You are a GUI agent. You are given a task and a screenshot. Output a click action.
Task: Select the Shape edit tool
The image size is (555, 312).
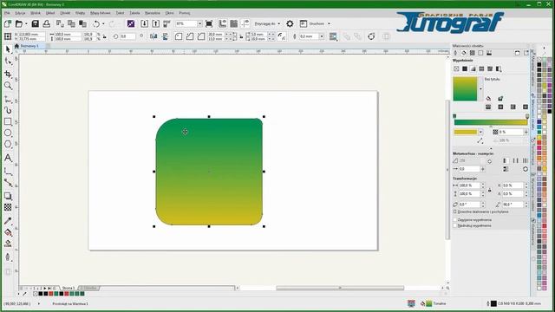(8, 62)
